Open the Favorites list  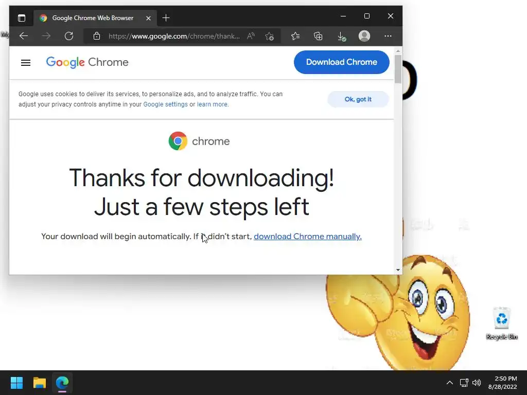coord(295,36)
